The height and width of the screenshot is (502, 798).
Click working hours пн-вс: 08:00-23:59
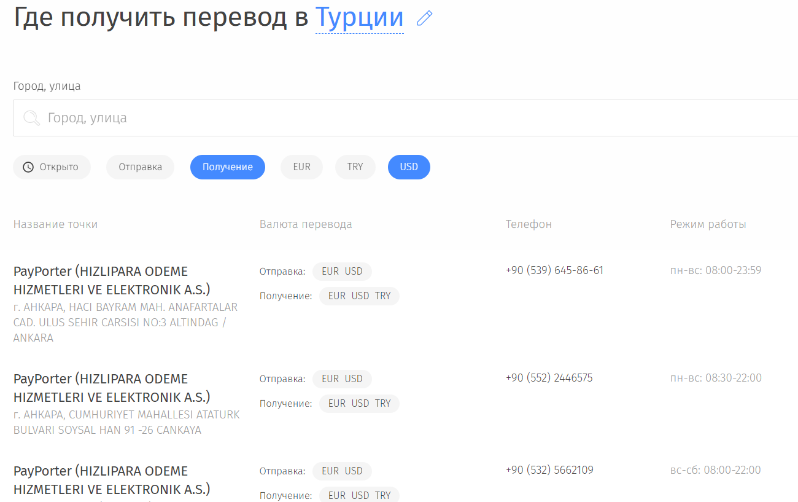(x=716, y=270)
